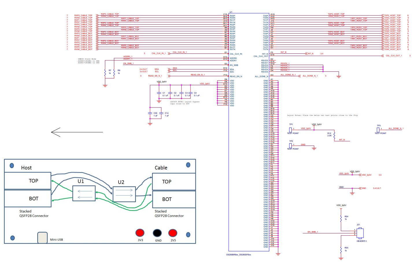Click test point TP1 symbol
This screenshot has height=262, width=414.
pyautogui.click(x=290, y=130)
